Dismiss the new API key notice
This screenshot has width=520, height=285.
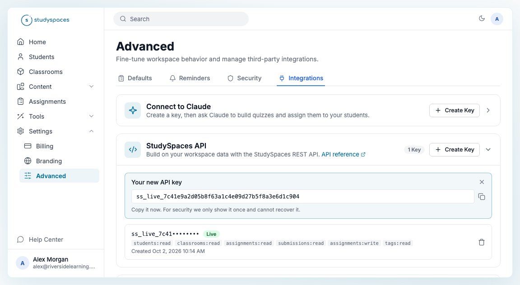[482, 182]
